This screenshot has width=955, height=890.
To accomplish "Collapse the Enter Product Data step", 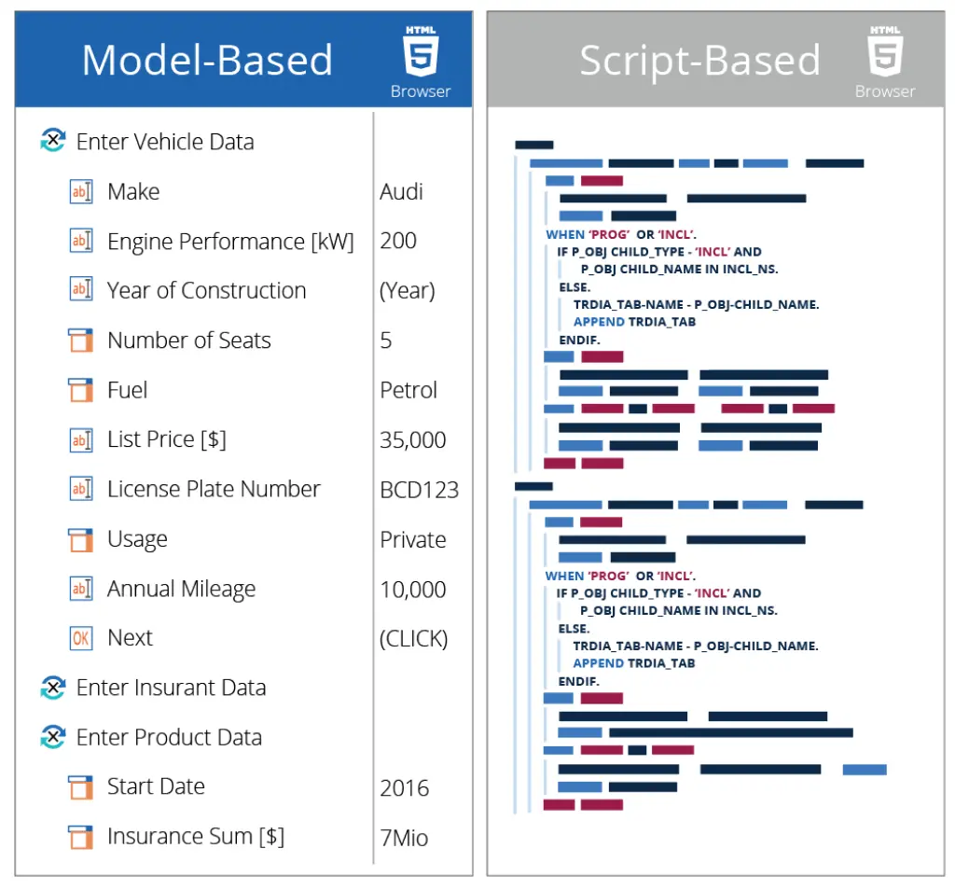I will 53,738.
